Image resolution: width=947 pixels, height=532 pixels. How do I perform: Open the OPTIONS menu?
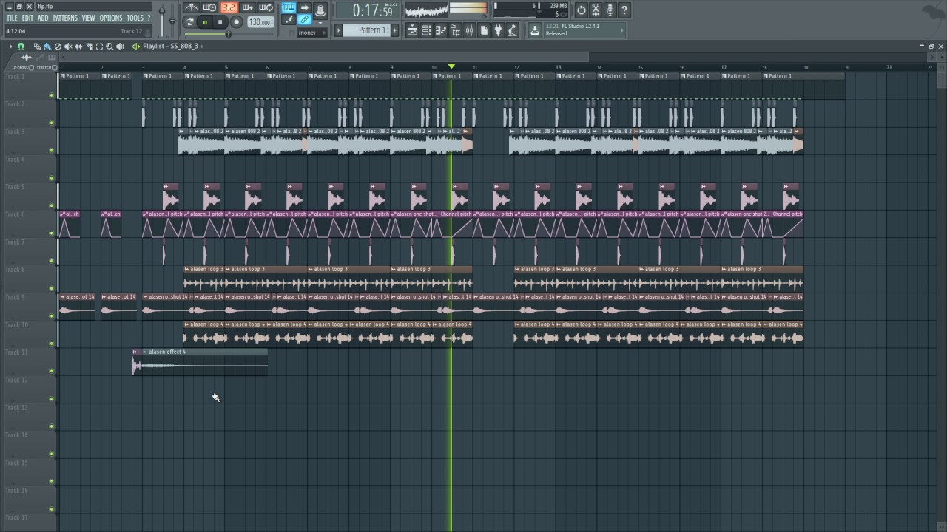(111, 18)
